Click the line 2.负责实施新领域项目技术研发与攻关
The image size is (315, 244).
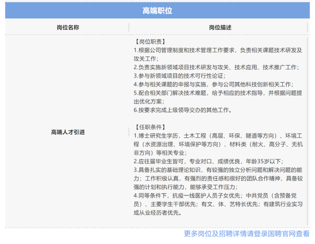[x=216, y=68]
